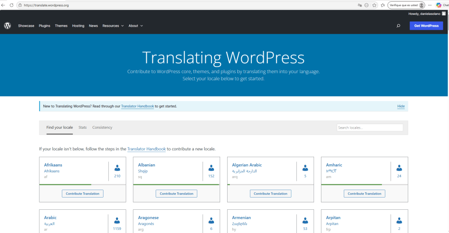This screenshot has height=233, width=449.
Task: Click the browser back arrow
Action: click(4, 5)
